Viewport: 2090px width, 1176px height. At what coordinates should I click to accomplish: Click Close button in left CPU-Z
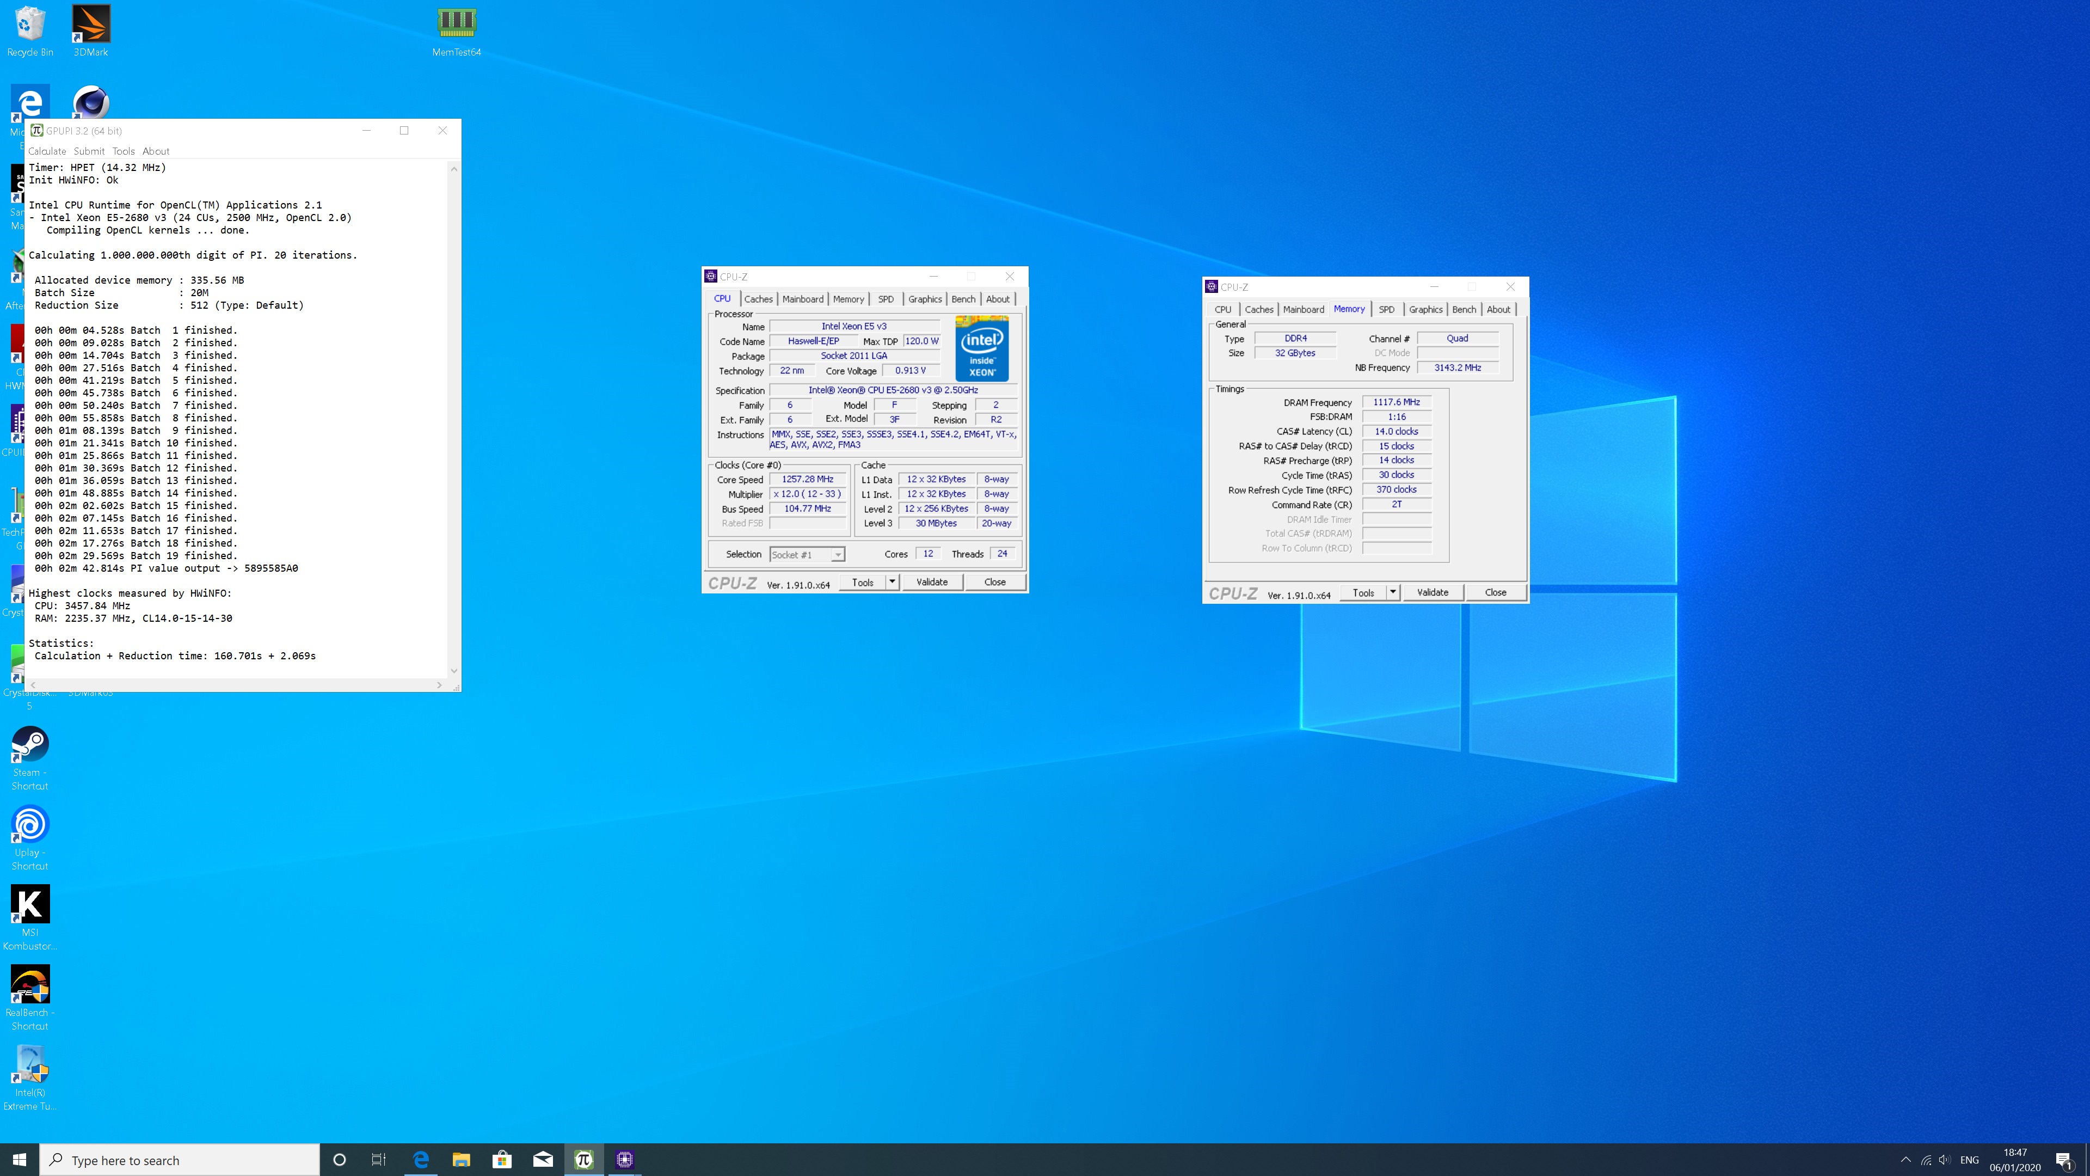[x=995, y=582]
